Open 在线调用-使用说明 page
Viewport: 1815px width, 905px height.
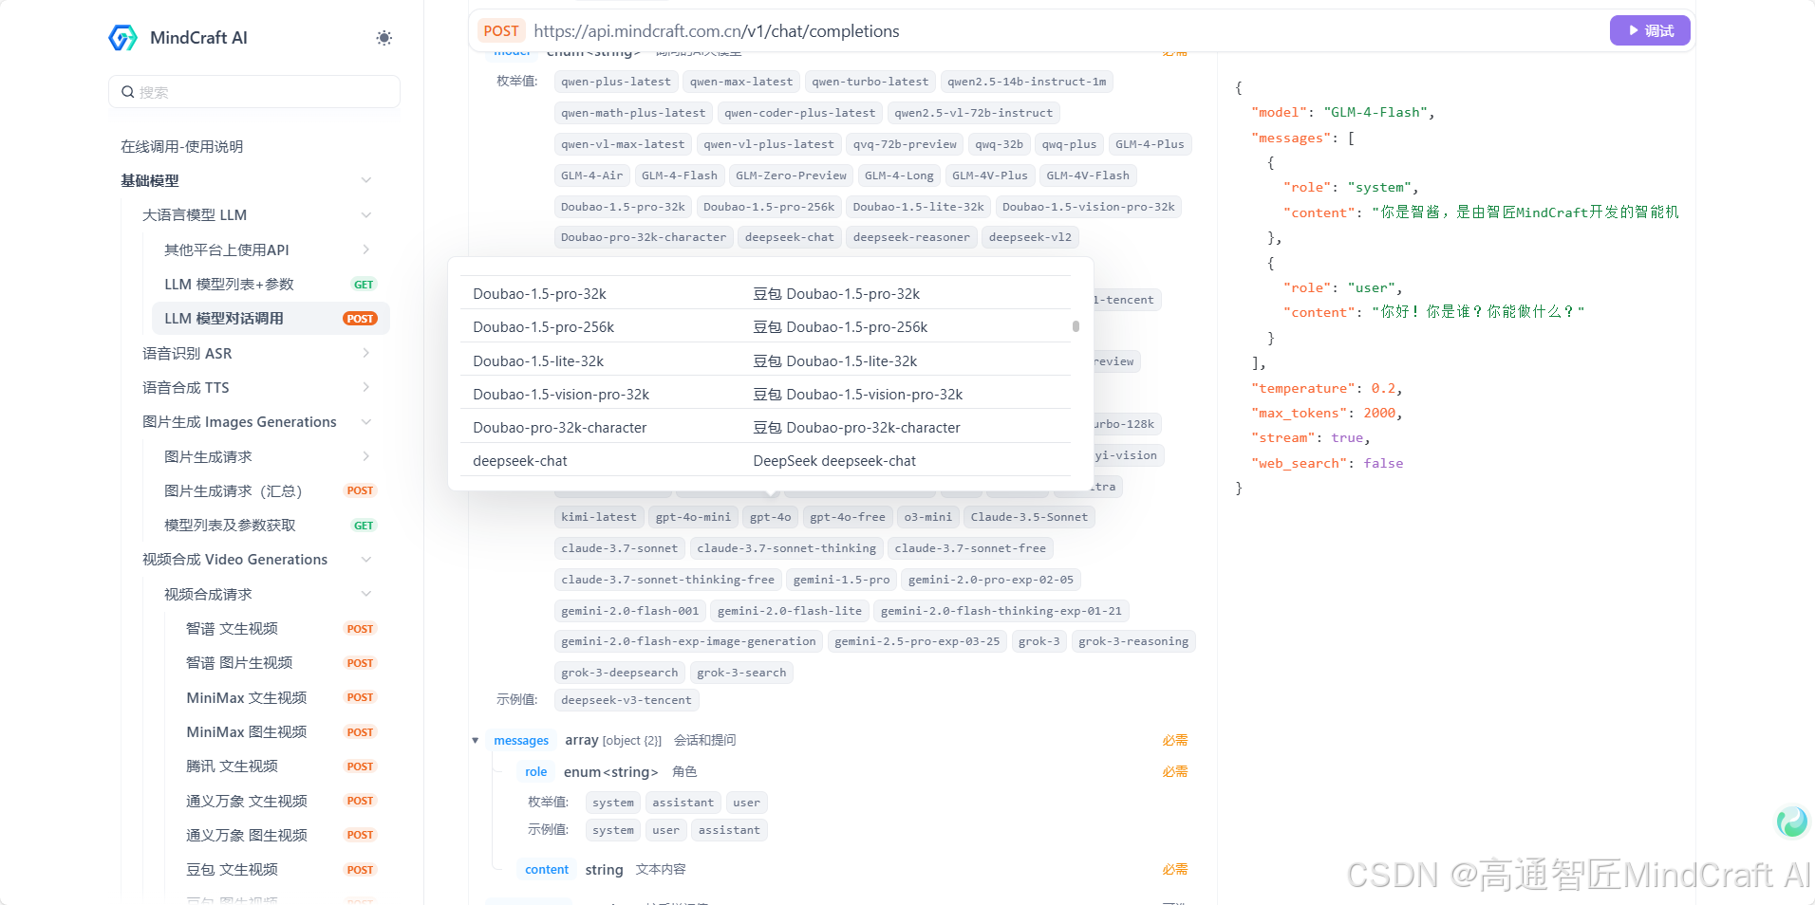click(x=182, y=146)
